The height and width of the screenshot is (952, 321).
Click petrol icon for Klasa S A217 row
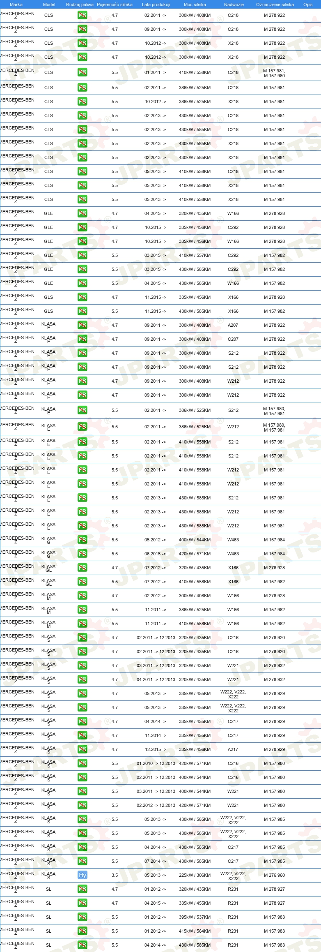coord(82,749)
